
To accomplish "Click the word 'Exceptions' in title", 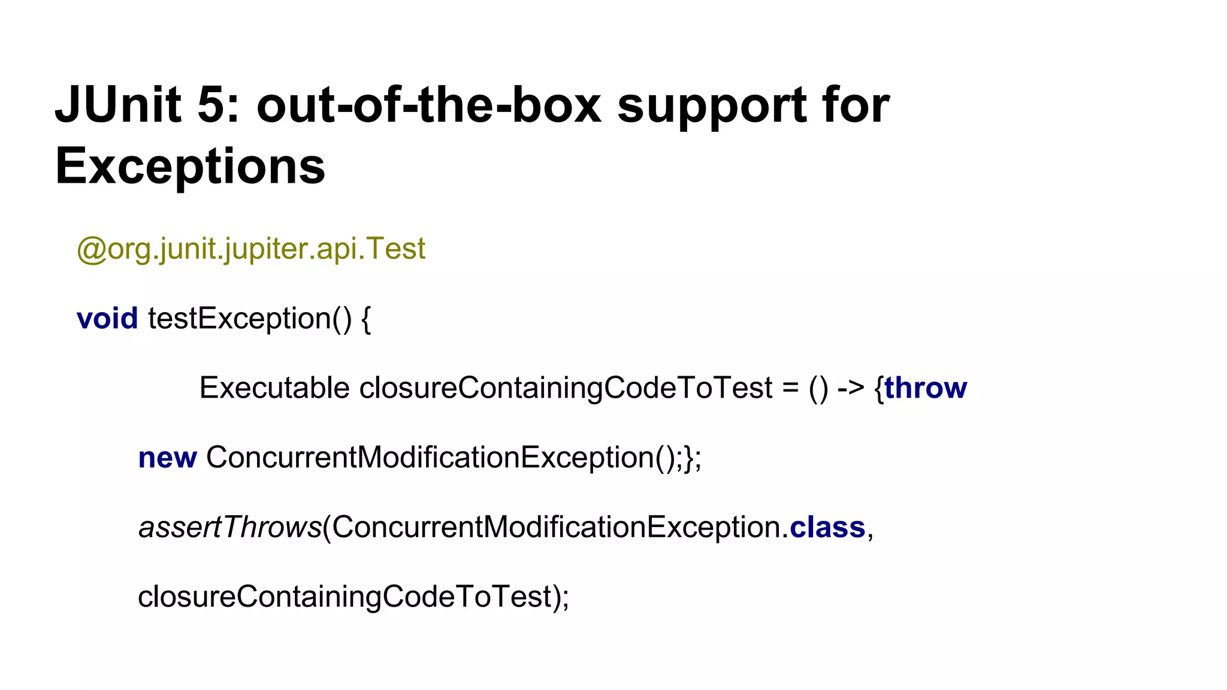I will [x=190, y=166].
